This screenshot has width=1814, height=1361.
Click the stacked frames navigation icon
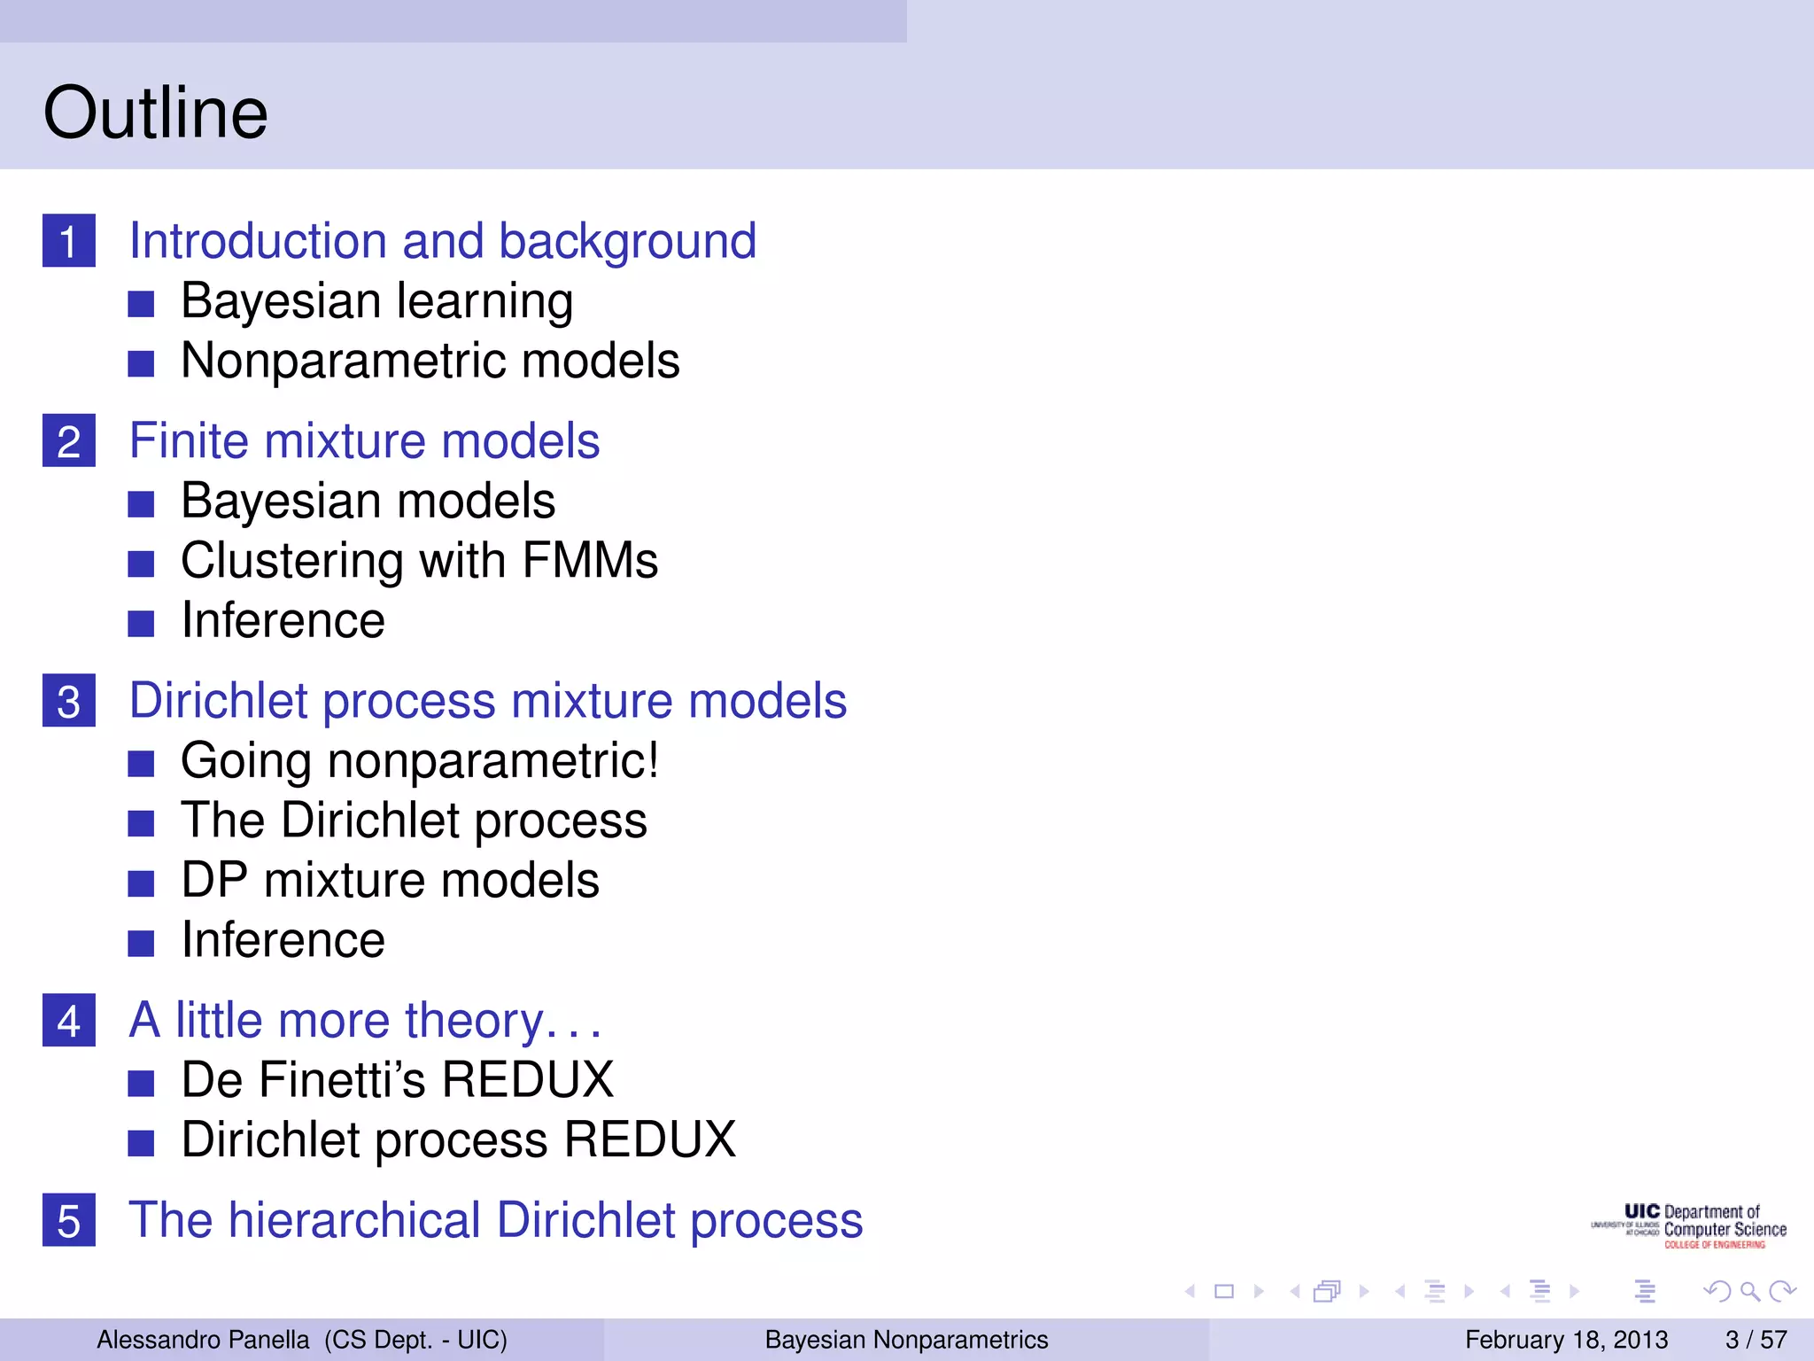click(1328, 1291)
